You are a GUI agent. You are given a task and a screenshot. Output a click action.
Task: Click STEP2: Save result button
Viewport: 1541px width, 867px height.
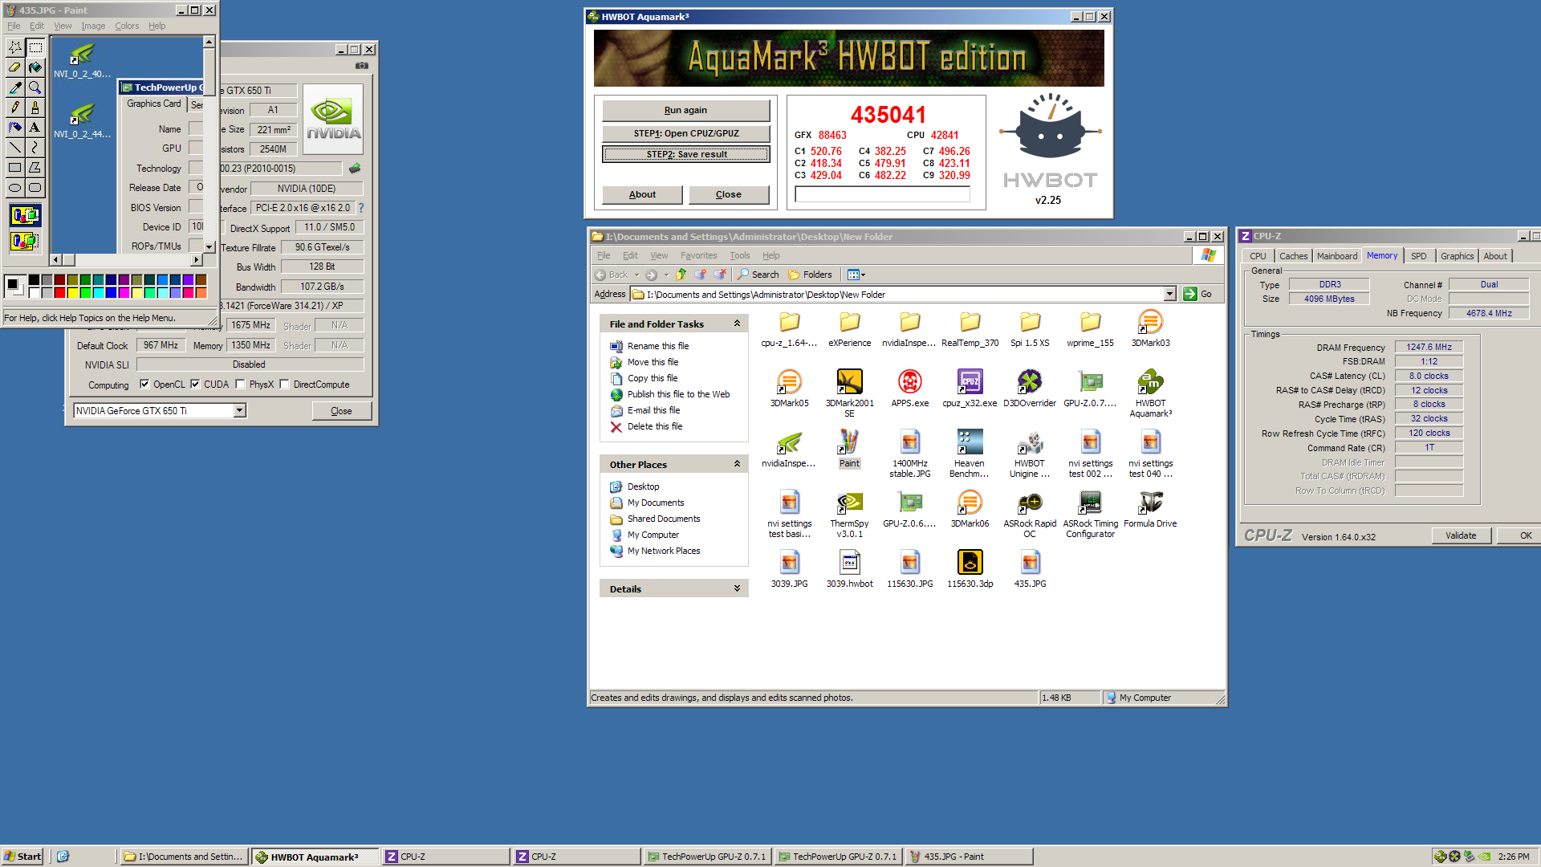click(685, 154)
